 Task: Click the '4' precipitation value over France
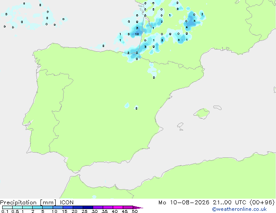(187, 27)
